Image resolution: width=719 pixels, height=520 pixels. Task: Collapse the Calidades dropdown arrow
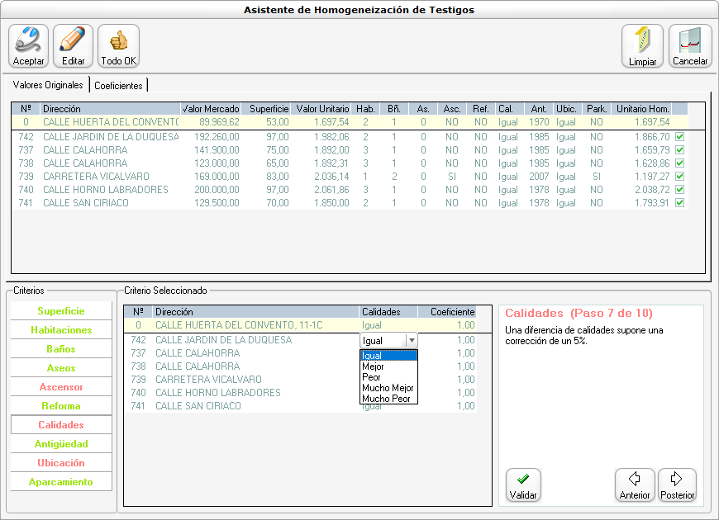pyautogui.click(x=412, y=340)
